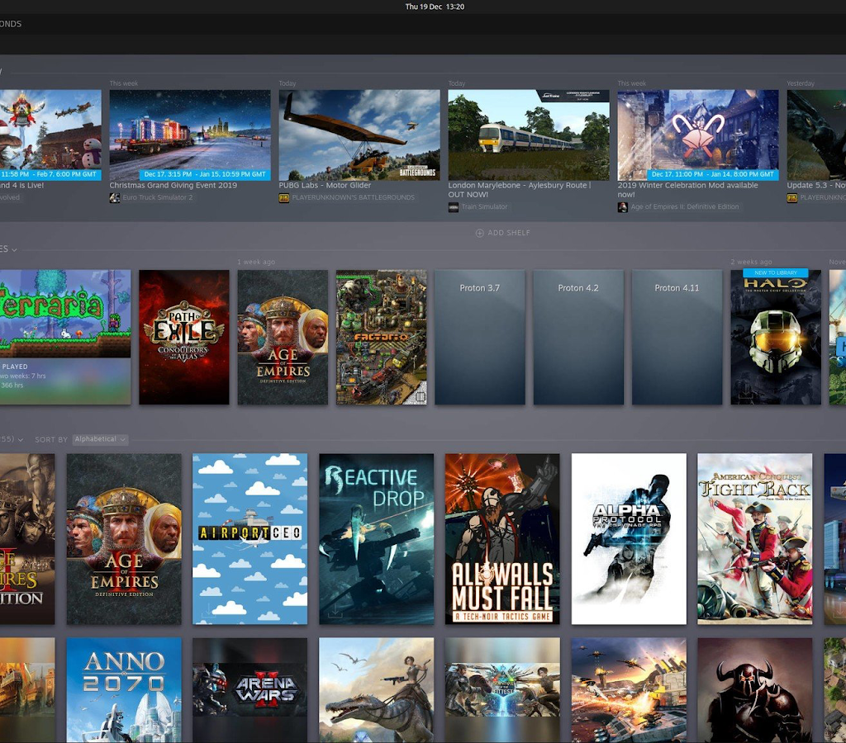
Task: Select the Proton 3.7 tile
Action: (480, 338)
